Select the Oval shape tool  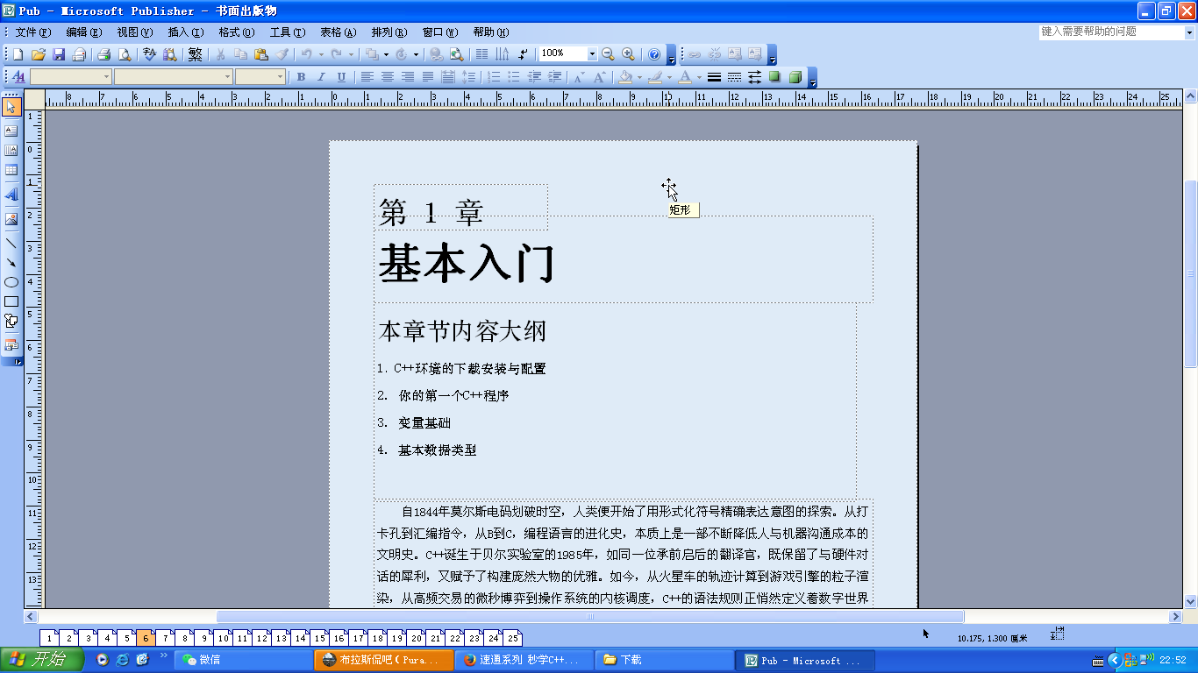11,282
